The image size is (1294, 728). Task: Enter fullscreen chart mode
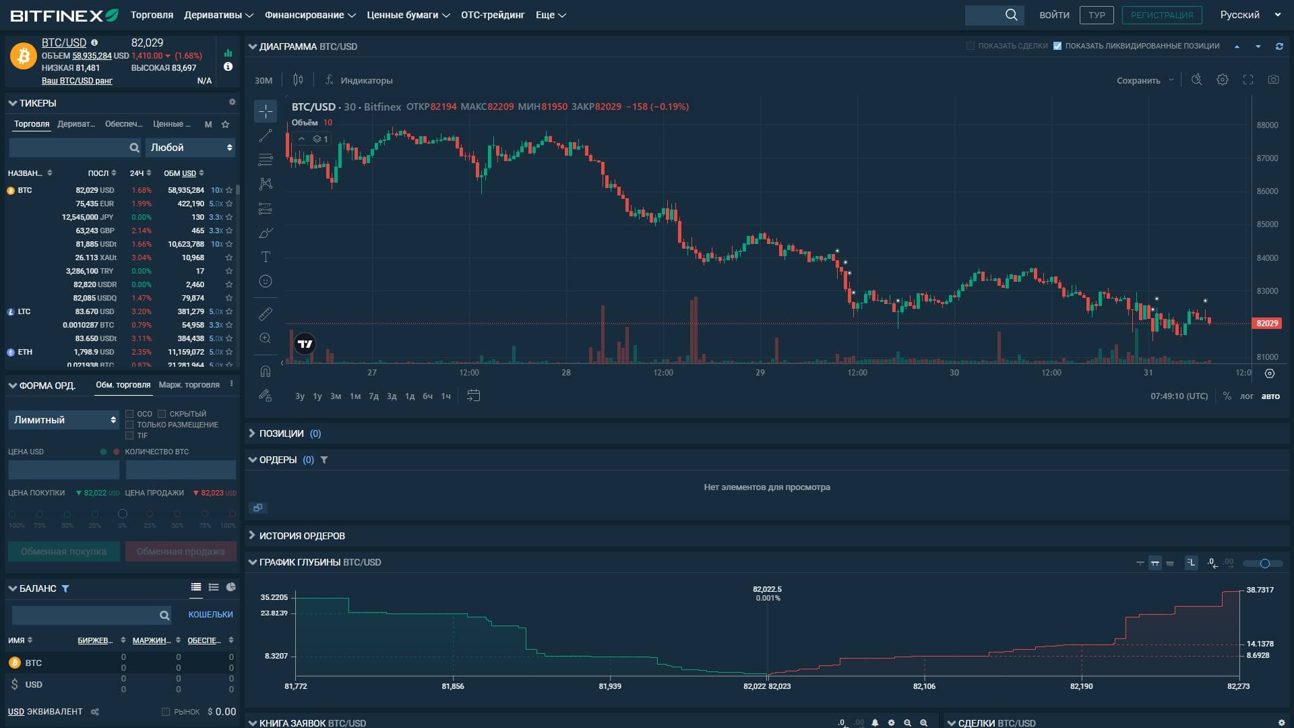click(x=1247, y=80)
